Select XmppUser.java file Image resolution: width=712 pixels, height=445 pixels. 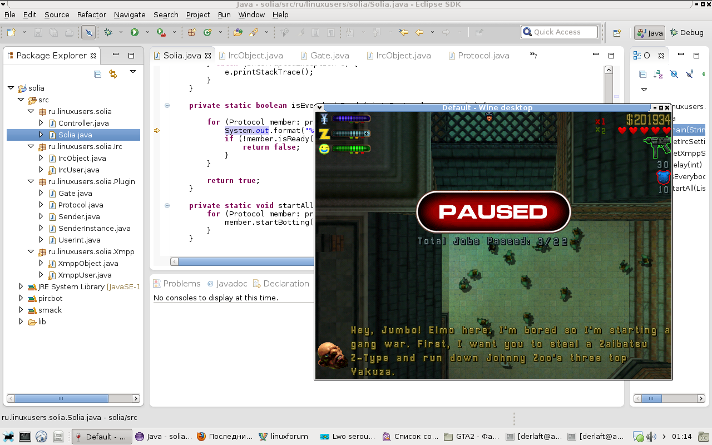[85, 275]
